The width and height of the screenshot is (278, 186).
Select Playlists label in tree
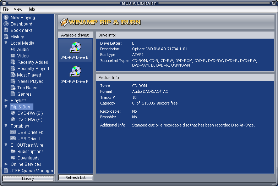click(18, 100)
